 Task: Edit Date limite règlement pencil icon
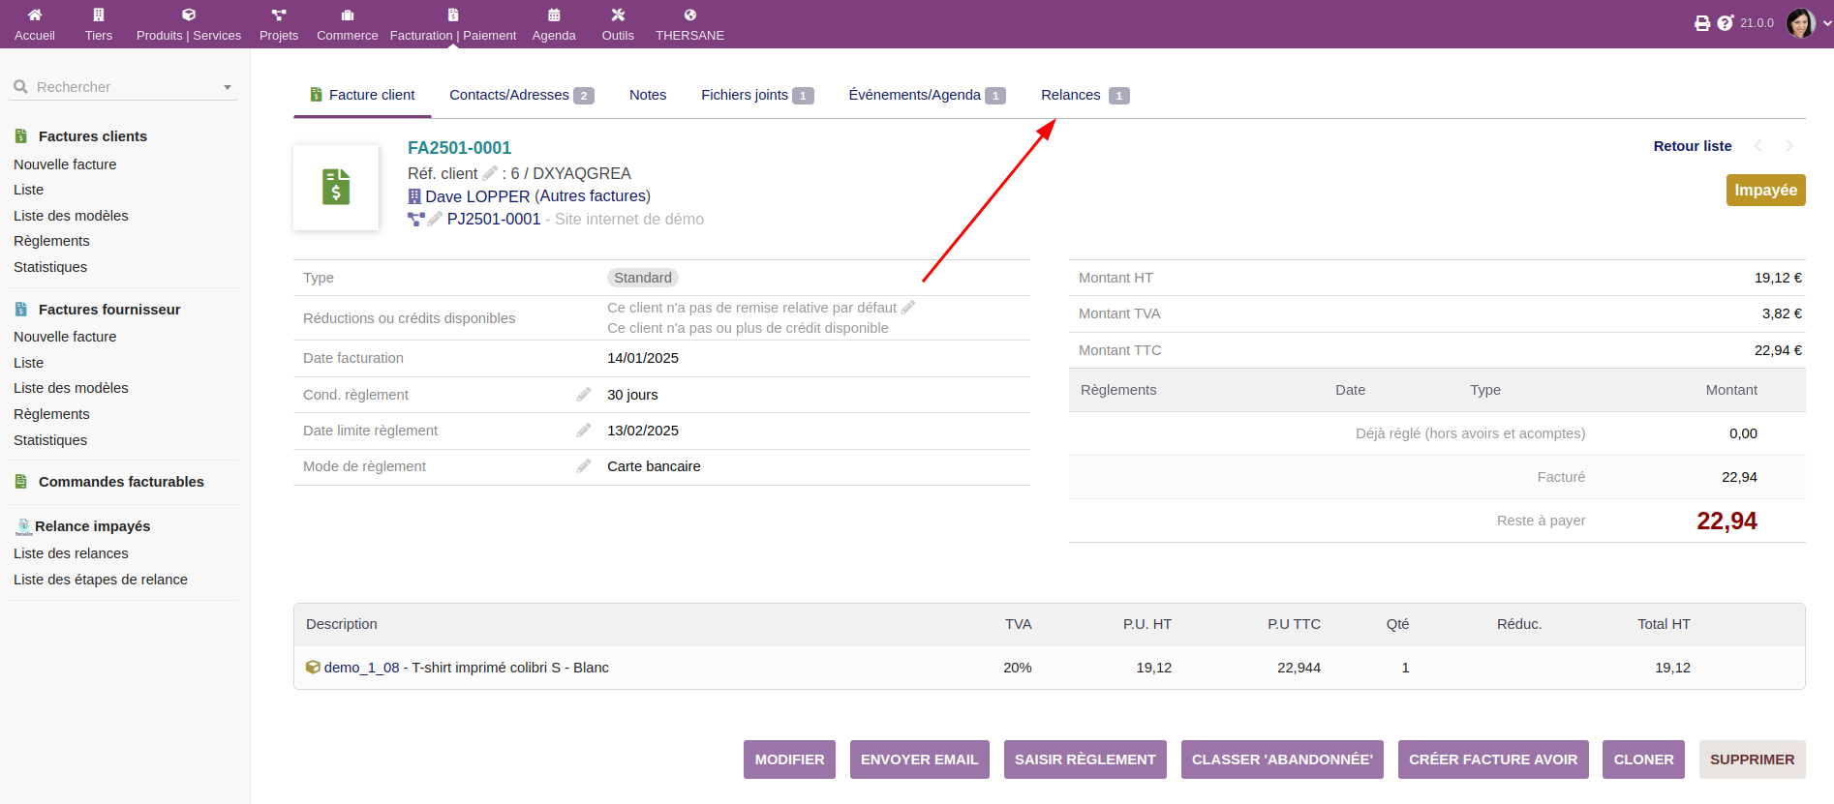pyautogui.click(x=584, y=431)
